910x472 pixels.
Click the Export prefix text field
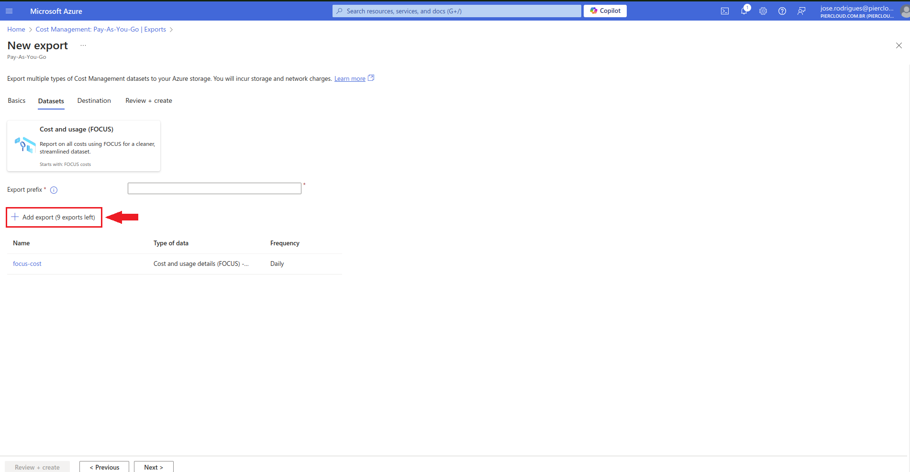[214, 188]
